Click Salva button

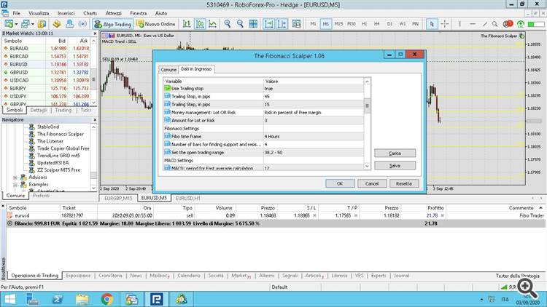pyautogui.click(x=395, y=166)
